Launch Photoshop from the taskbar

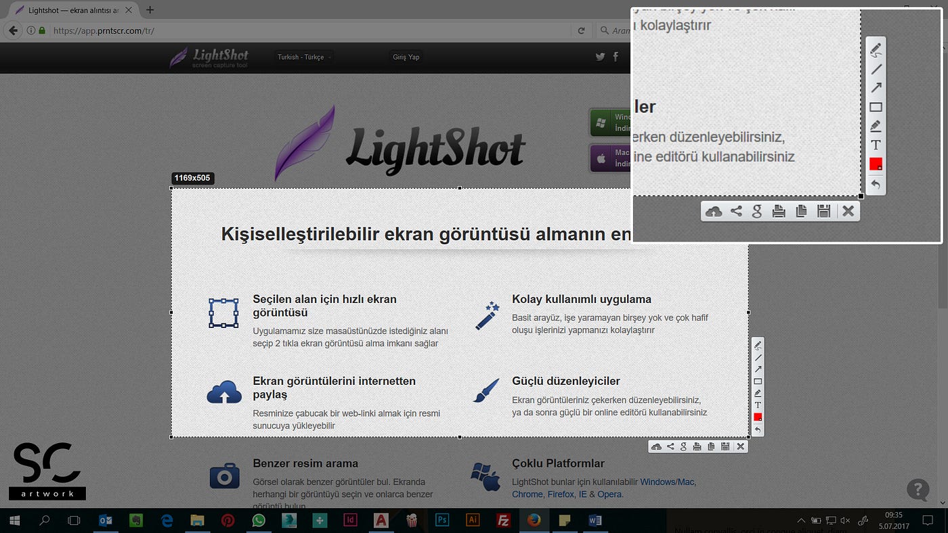[x=441, y=521]
